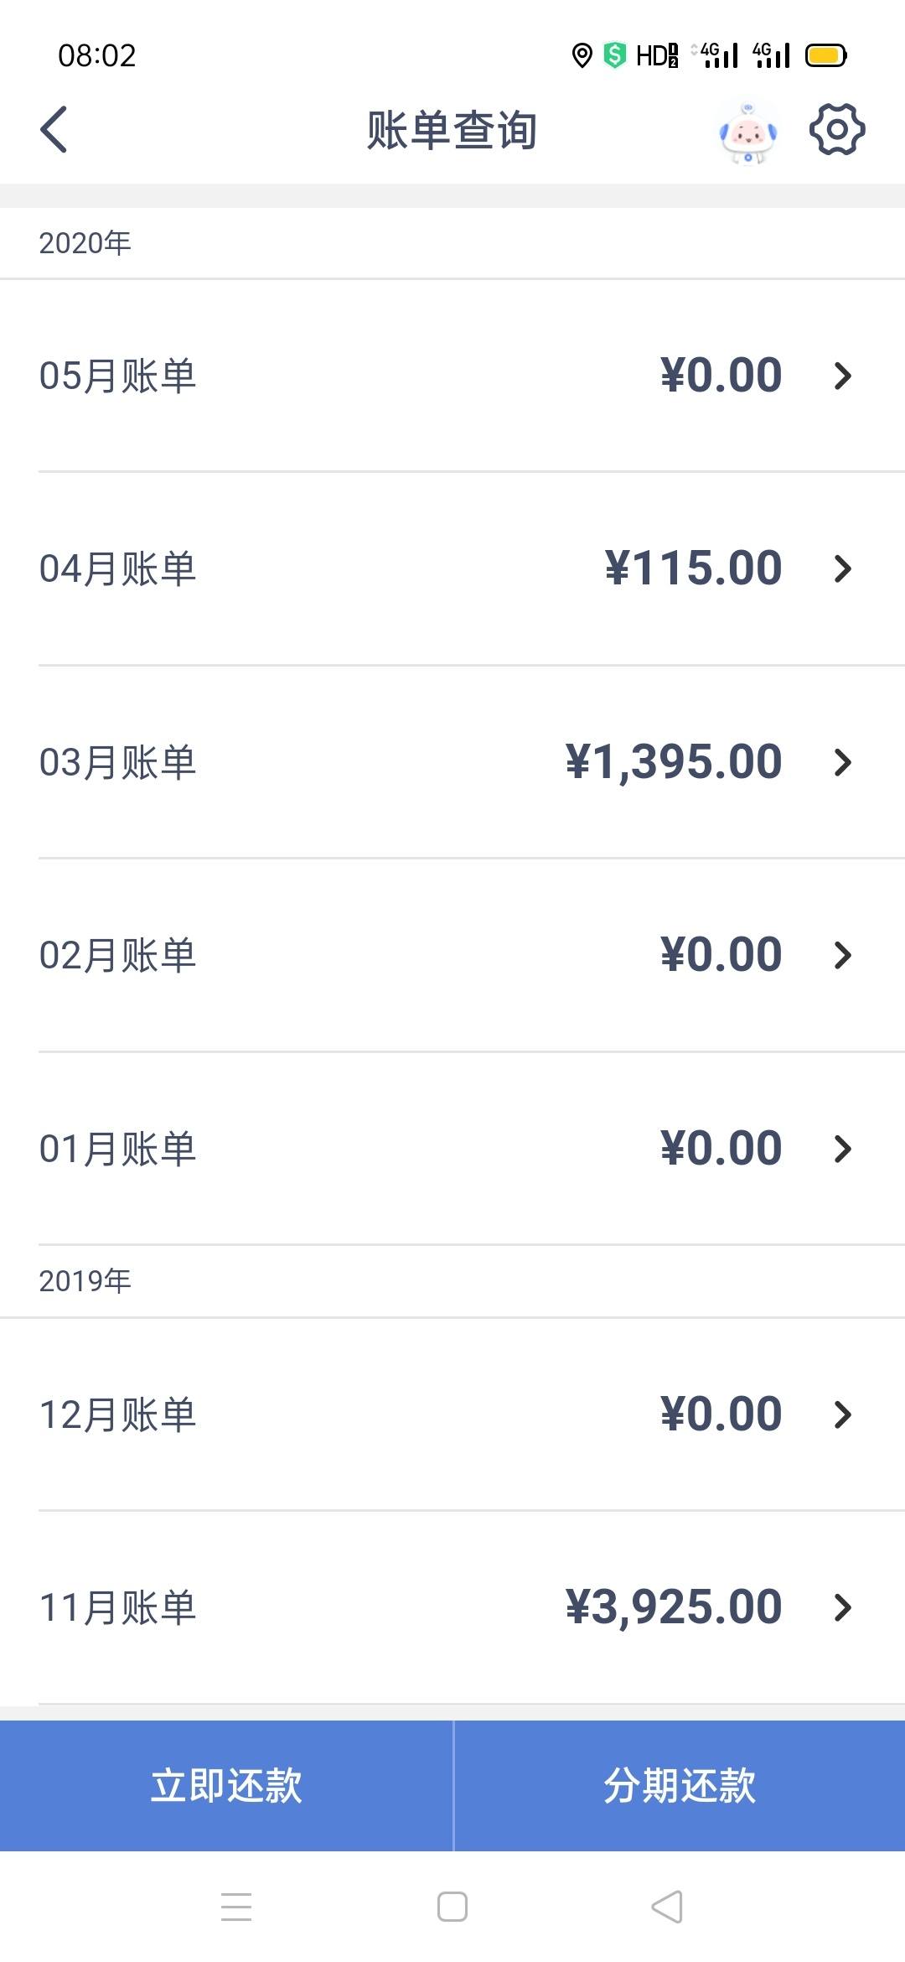Image resolution: width=905 pixels, height=1962 pixels.
Task: Tap the 立即还款 button
Action: 226,1786
